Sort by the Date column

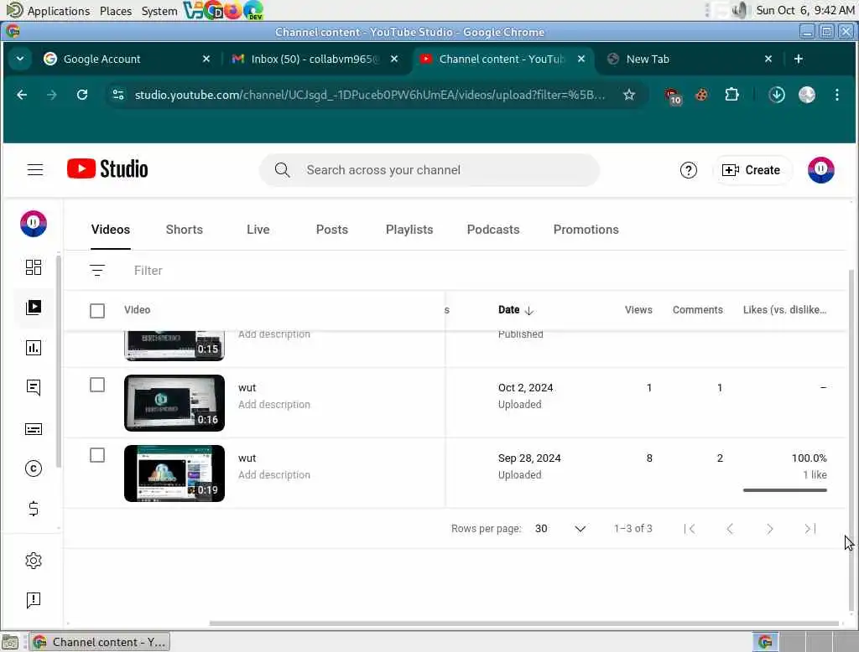click(x=516, y=310)
